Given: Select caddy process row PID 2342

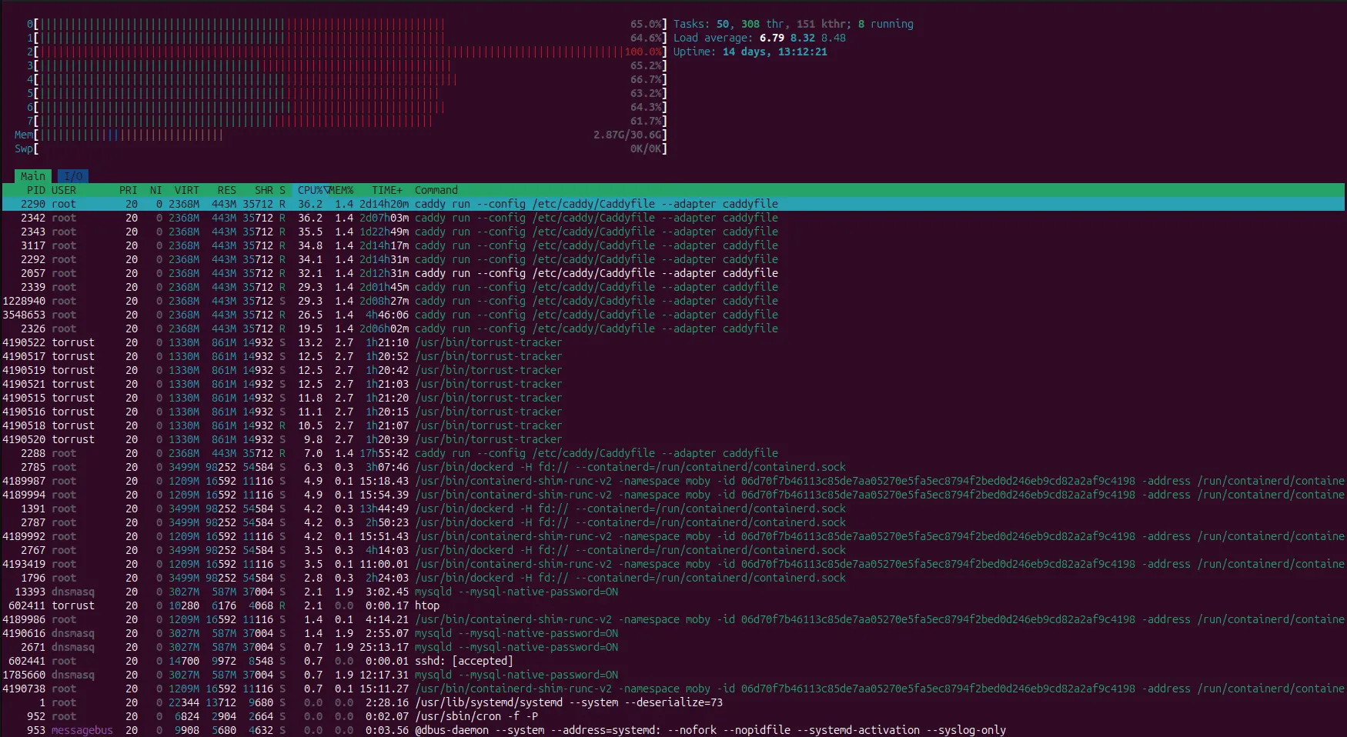Looking at the screenshot, I should coord(673,218).
